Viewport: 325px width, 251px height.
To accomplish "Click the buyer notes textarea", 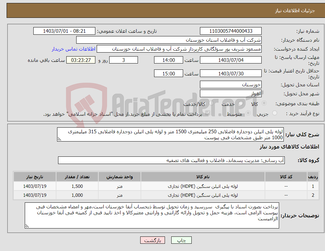I will click(152, 216).
